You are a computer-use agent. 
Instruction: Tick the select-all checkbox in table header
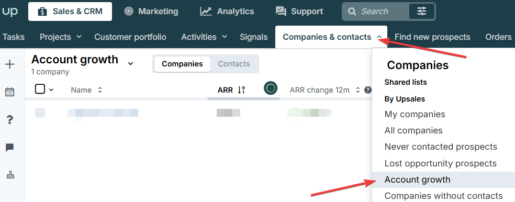click(40, 89)
